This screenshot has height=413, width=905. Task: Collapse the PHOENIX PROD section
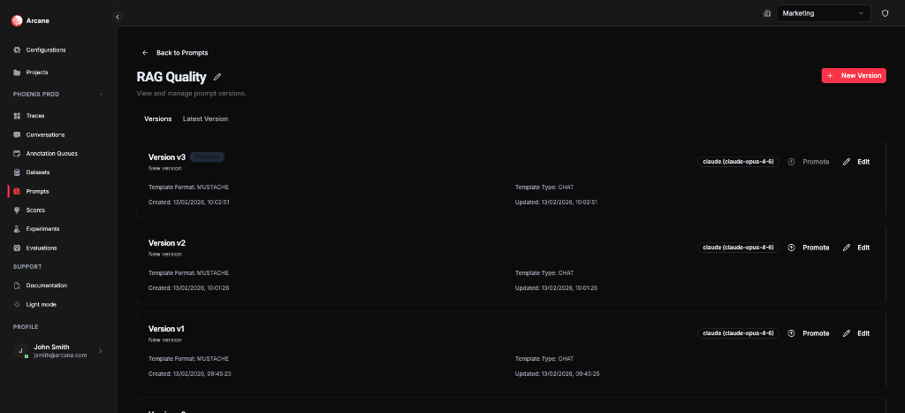[x=101, y=94]
